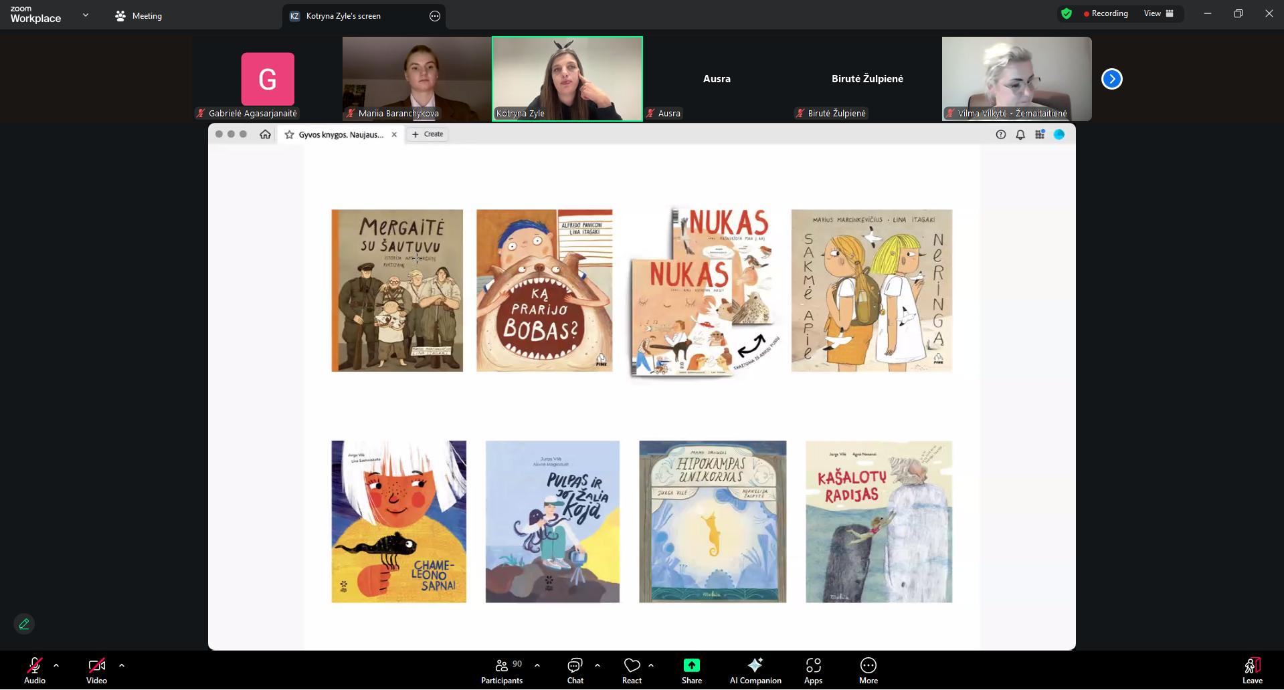Open the Apps panel
This screenshot has height=690, width=1284.
[813, 671]
